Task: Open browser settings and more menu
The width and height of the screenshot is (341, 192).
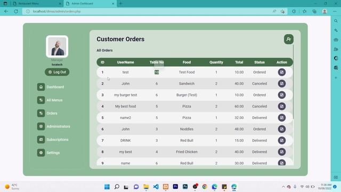Action: (335, 11)
